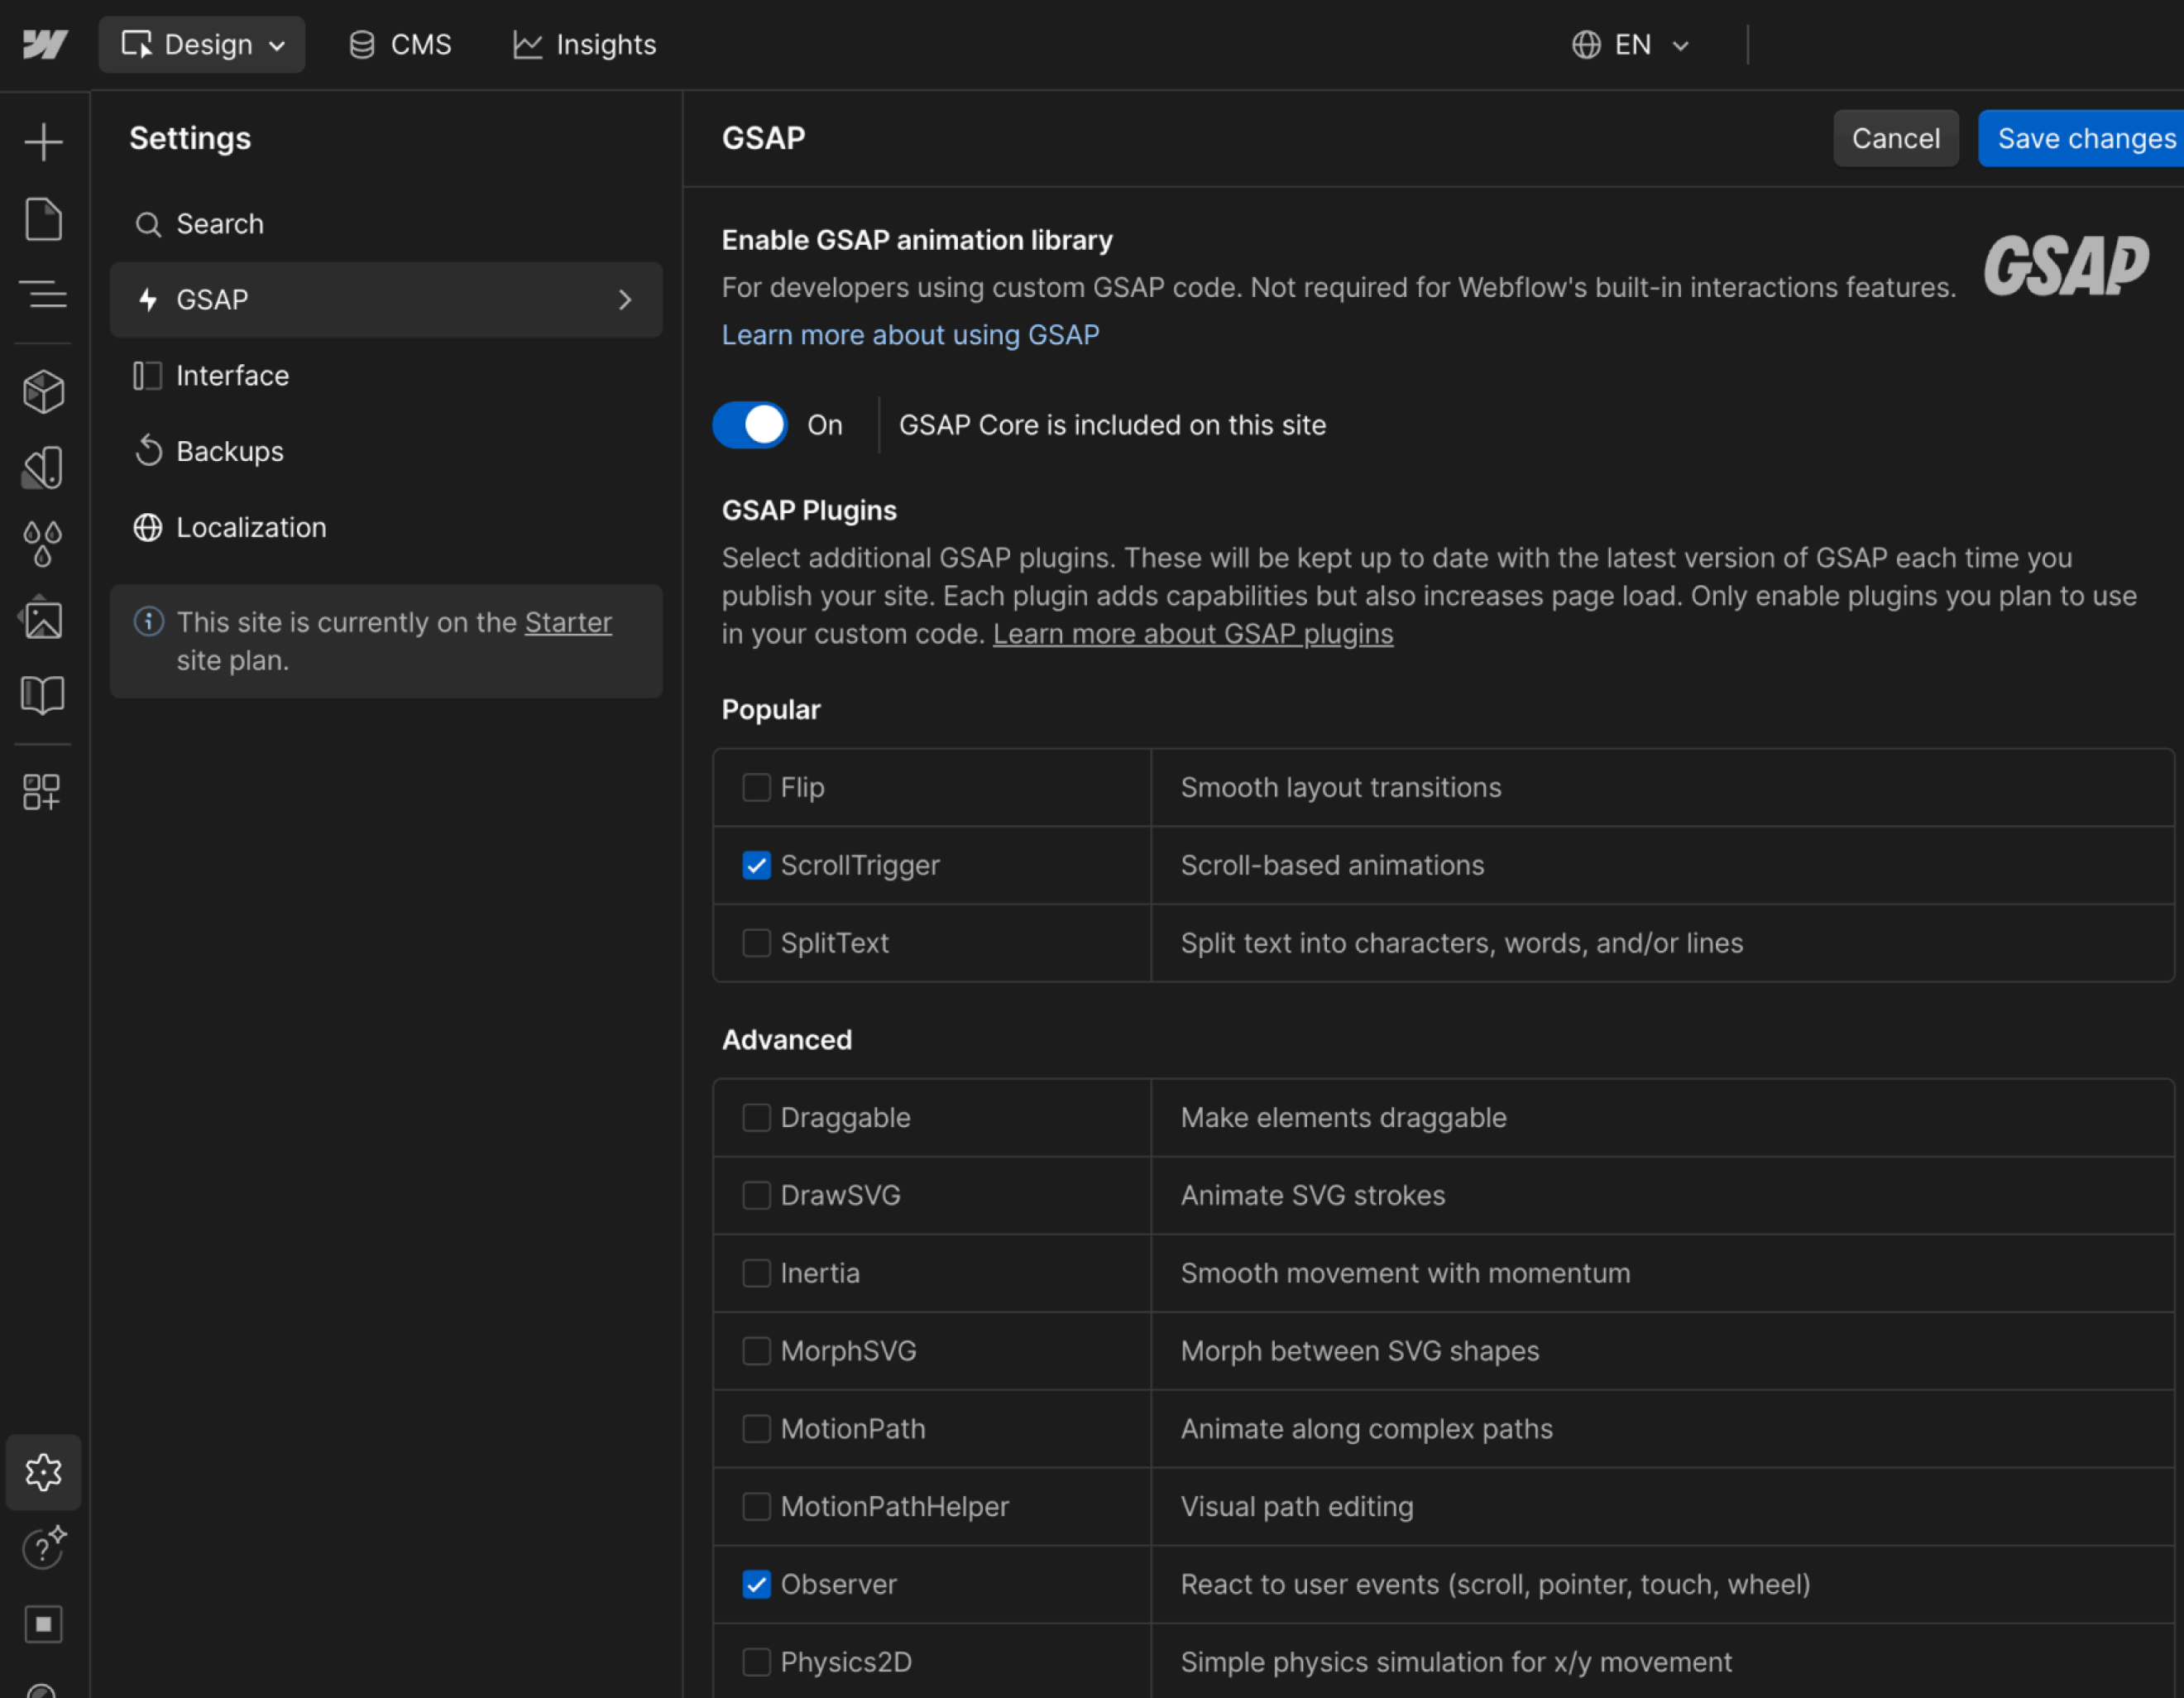Open the Variables droplets icon
Image resolution: width=2184 pixels, height=1698 pixels.
(43, 543)
